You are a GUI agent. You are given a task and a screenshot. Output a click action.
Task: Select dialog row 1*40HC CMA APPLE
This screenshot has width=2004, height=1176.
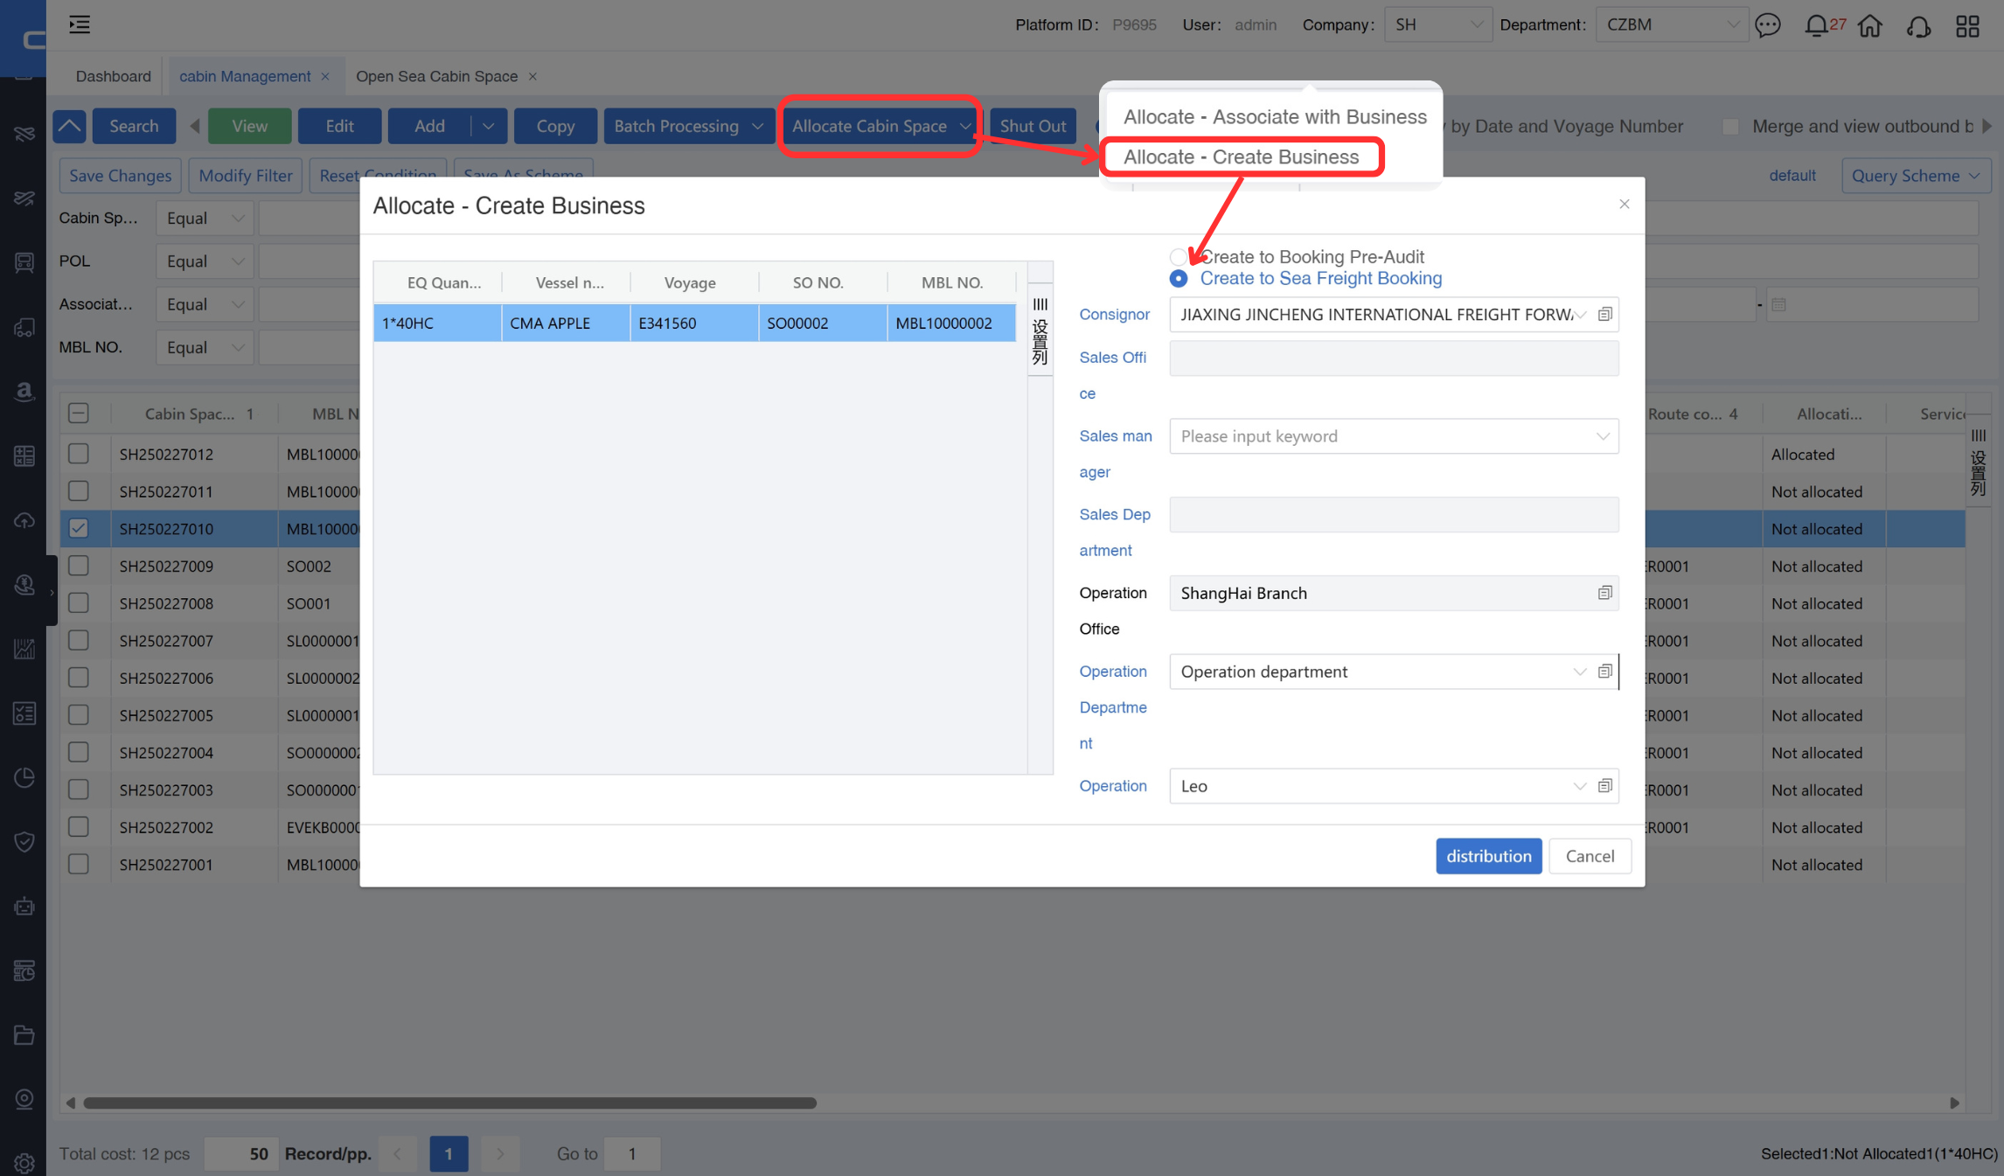click(695, 323)
